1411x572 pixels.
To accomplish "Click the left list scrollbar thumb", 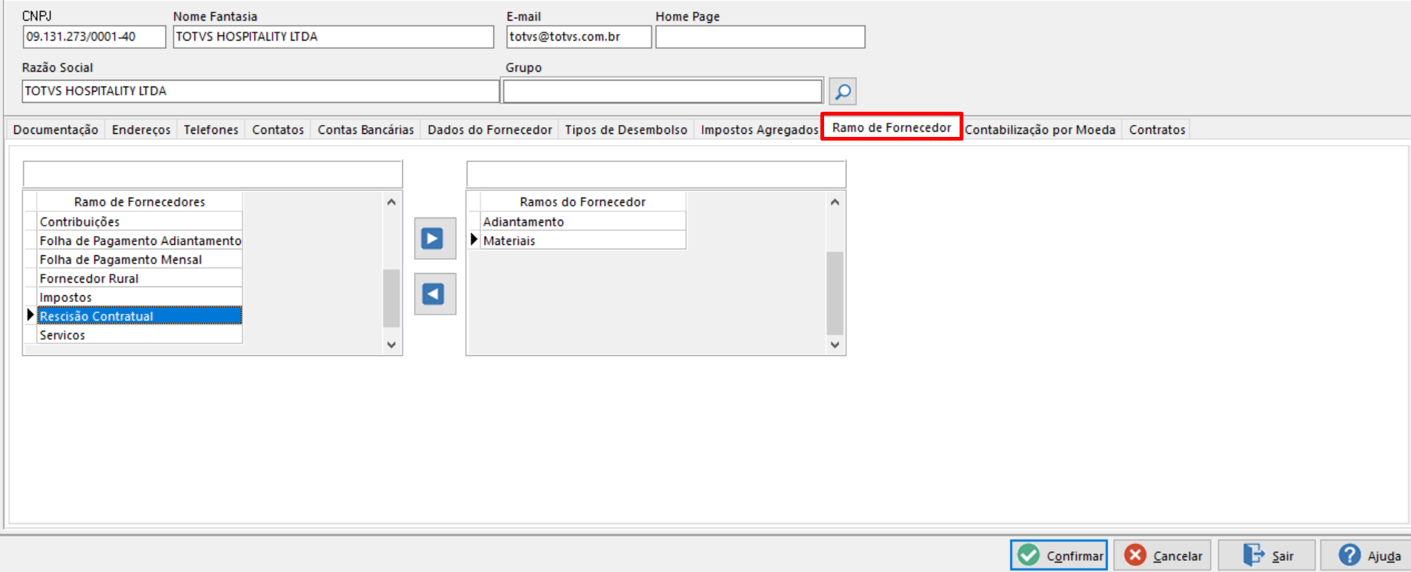I will click(x=391, y=298).
